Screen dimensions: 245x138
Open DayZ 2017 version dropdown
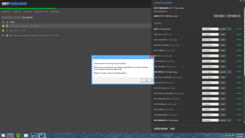coord(210,34)
